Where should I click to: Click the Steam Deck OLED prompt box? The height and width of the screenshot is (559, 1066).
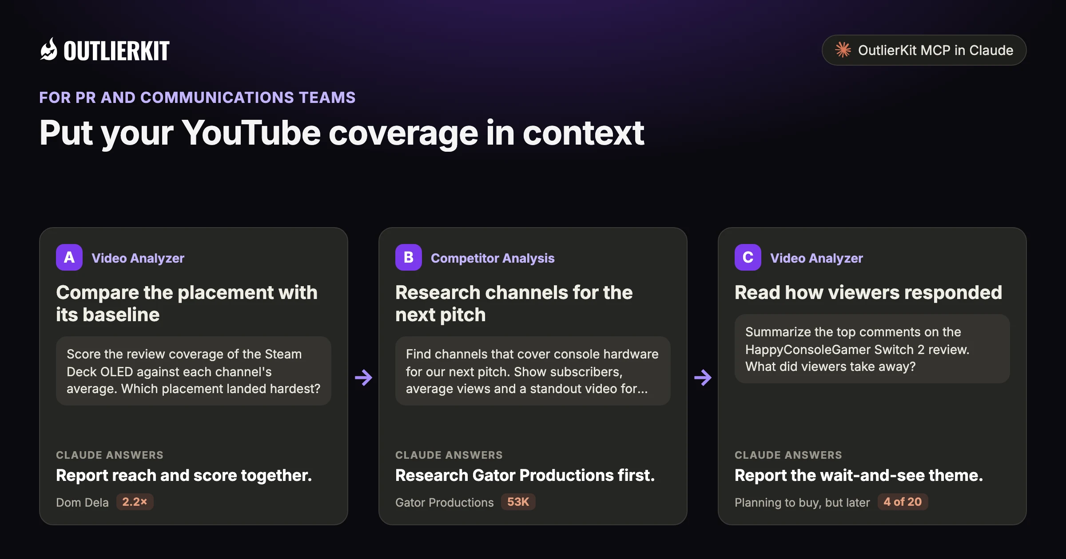(x=194, y=371)
